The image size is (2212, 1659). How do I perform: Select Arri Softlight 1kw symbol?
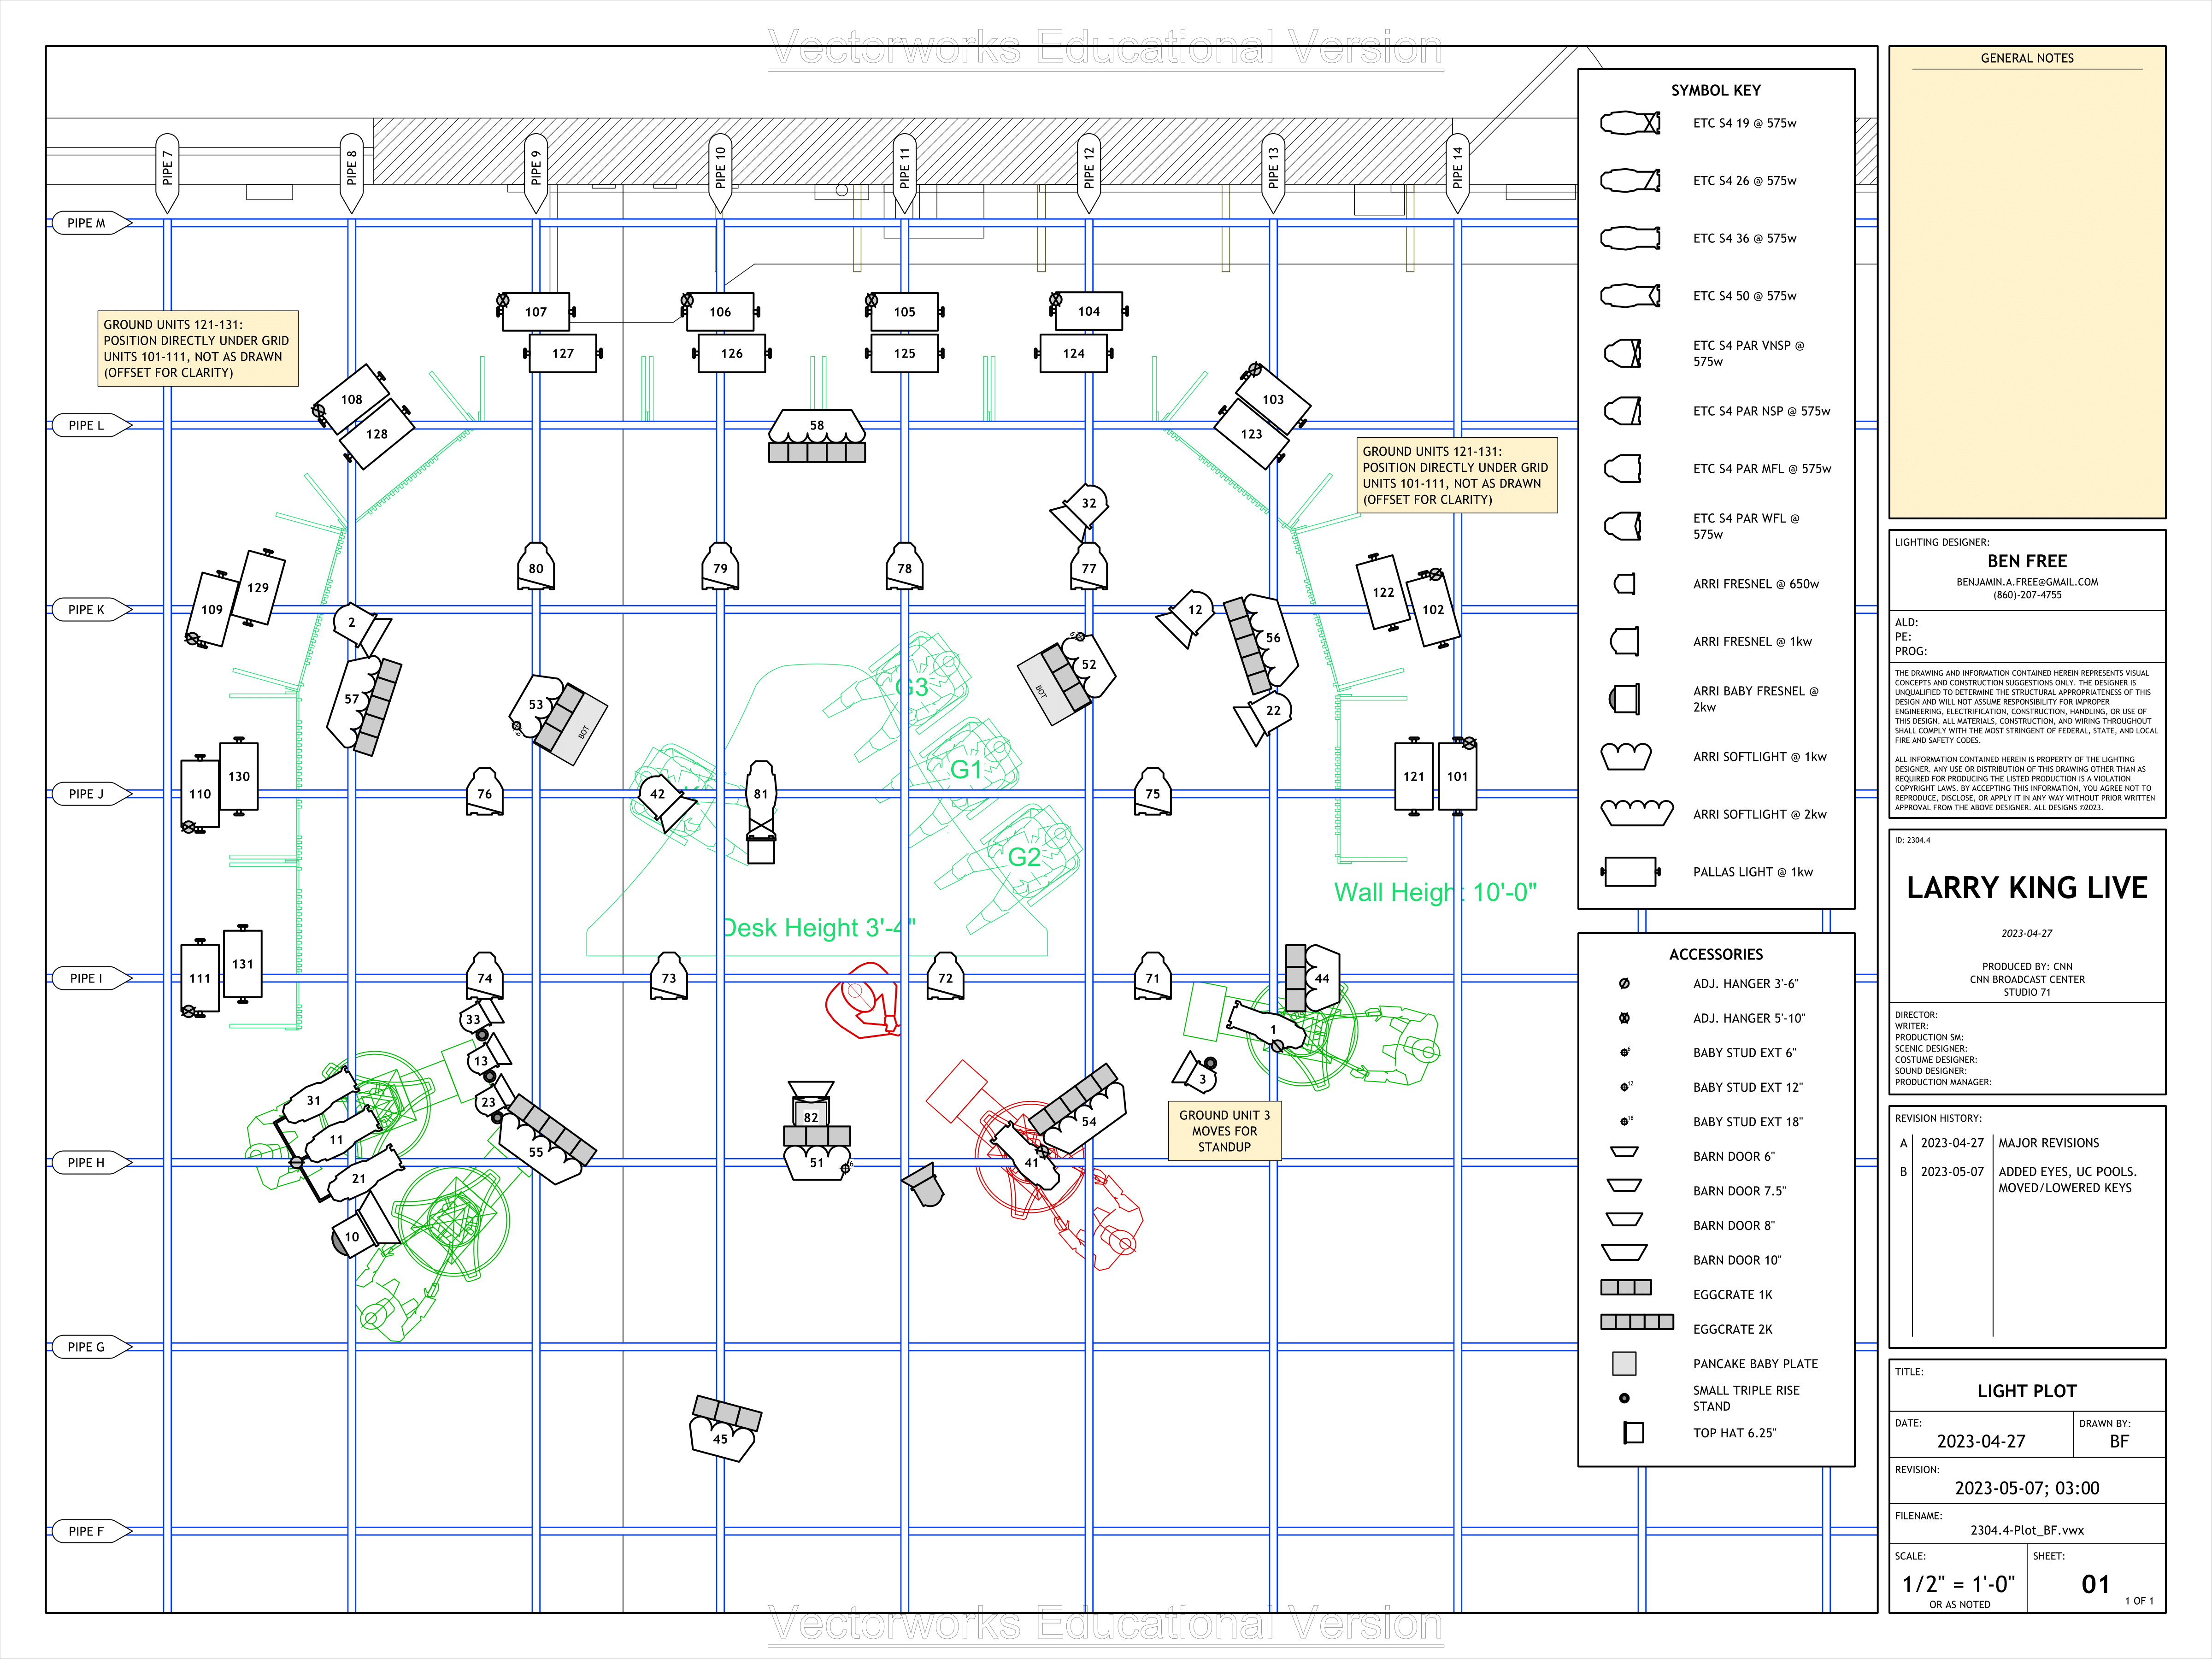1626,757
